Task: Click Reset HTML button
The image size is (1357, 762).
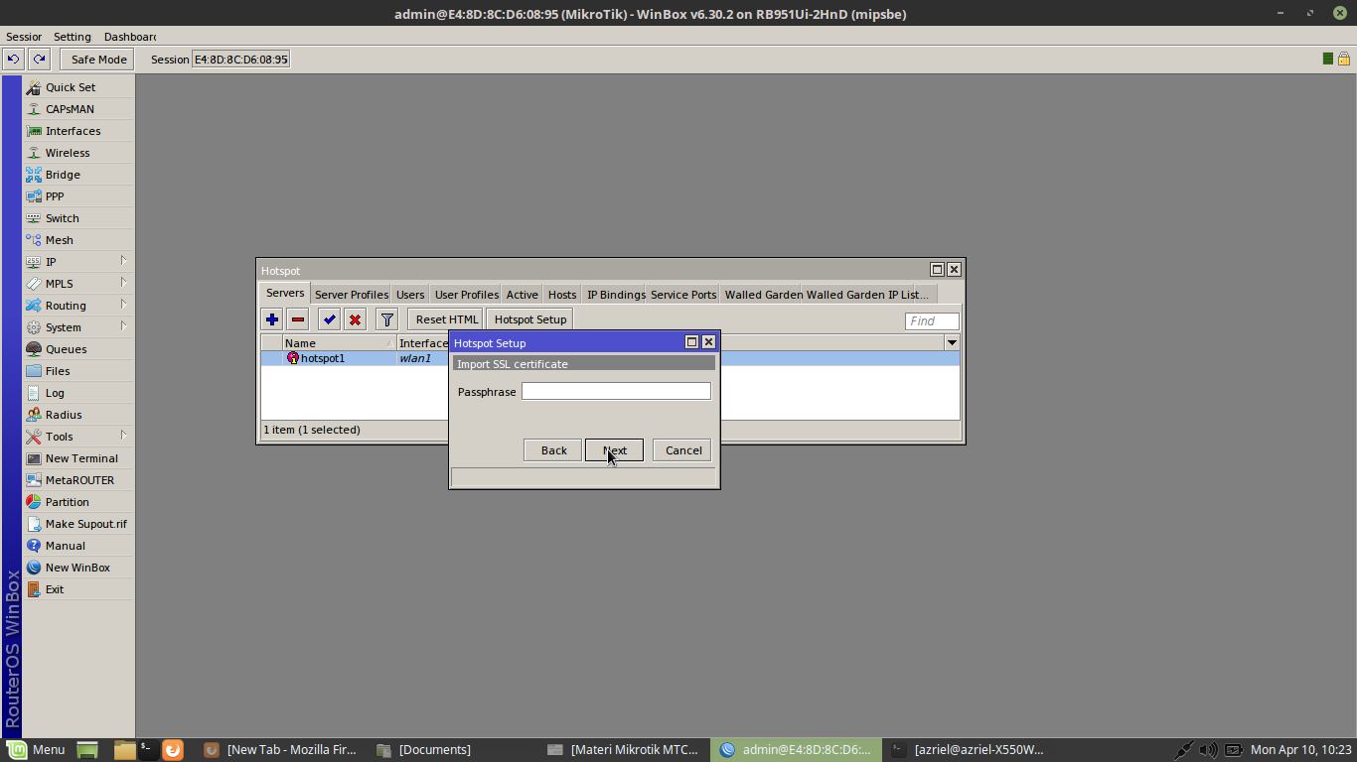Action: click(x=446, y=319)
